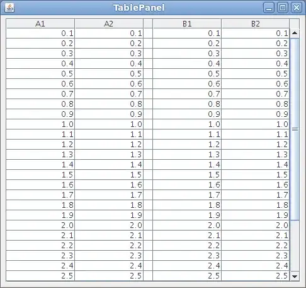Select the 2.0 cell in column A1
This screenshot has width=306, height=288.
coord(40,225)
